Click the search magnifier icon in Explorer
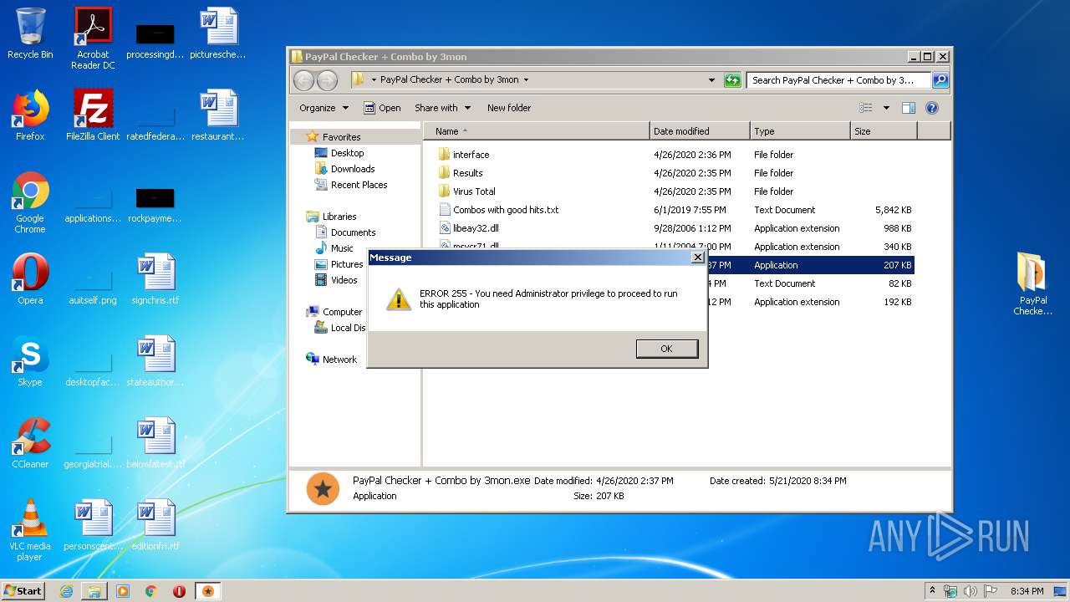 click(940, 80)
